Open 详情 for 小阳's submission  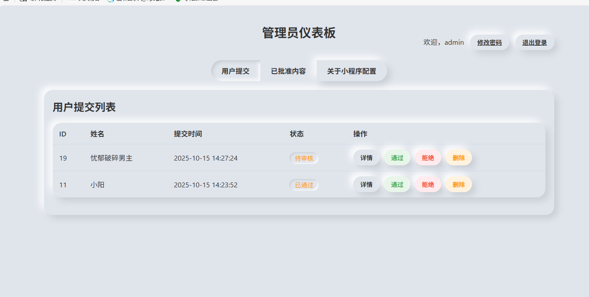366,184
